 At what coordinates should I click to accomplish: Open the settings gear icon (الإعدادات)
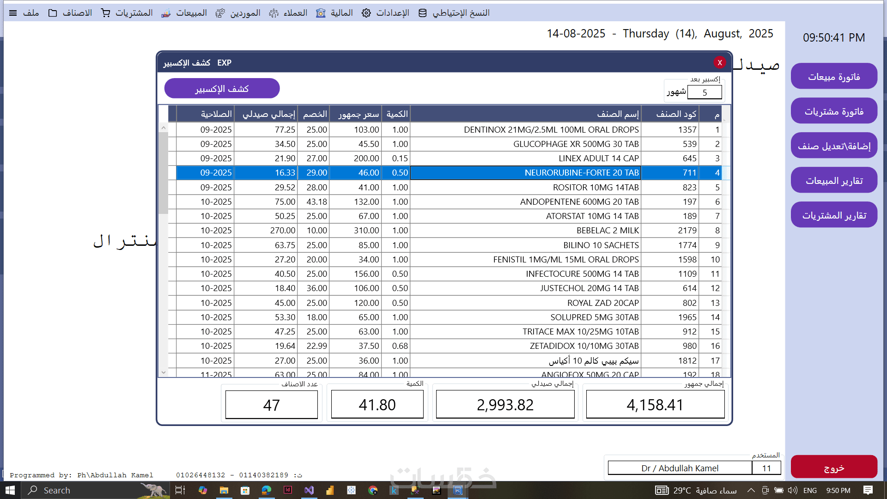[366, 13]
